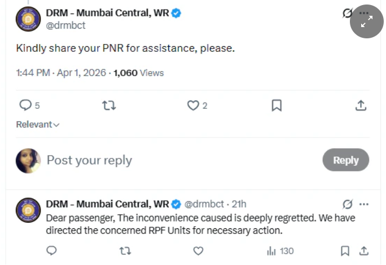
Task: Click the expand media overlay button
Action: 367,21
